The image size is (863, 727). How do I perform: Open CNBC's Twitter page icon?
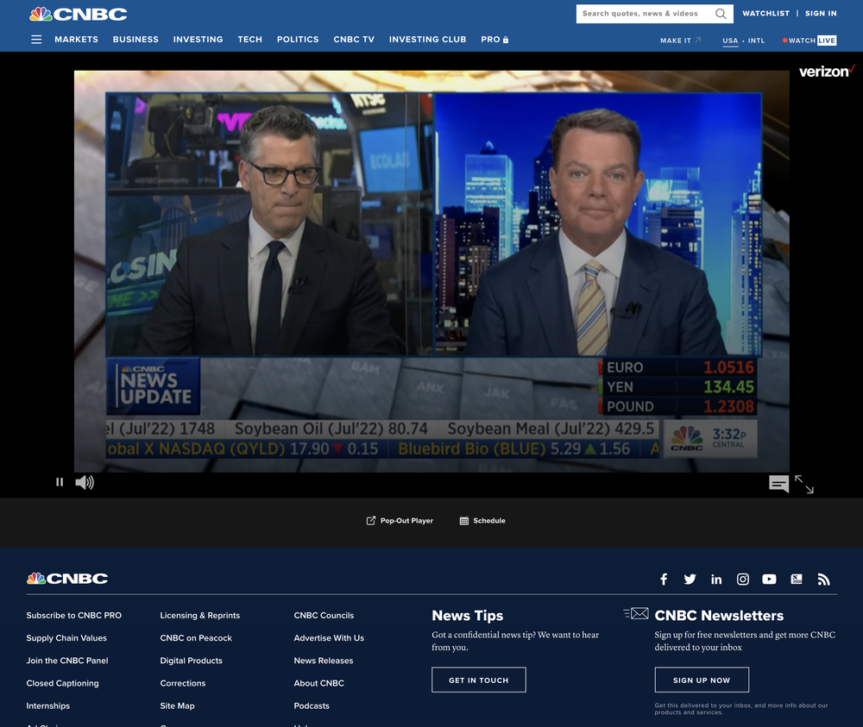coord(690,579)
